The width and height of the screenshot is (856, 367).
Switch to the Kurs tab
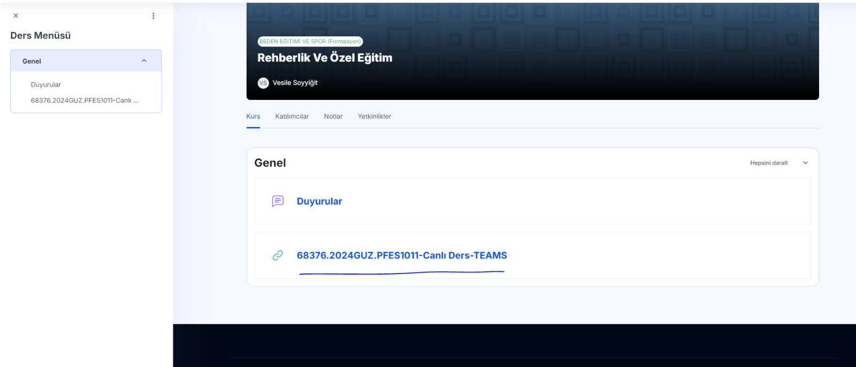[253, 116]
